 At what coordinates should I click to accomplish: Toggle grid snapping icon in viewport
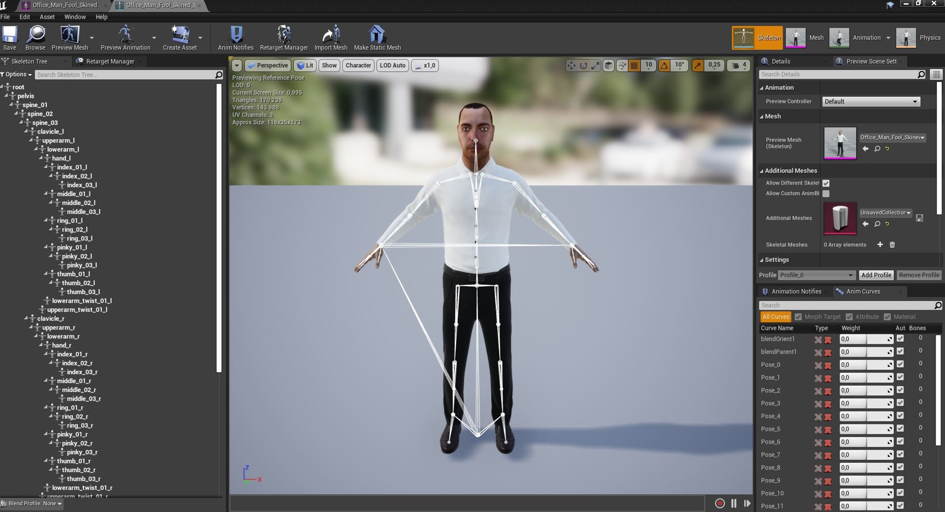click(x=634, y=65)
